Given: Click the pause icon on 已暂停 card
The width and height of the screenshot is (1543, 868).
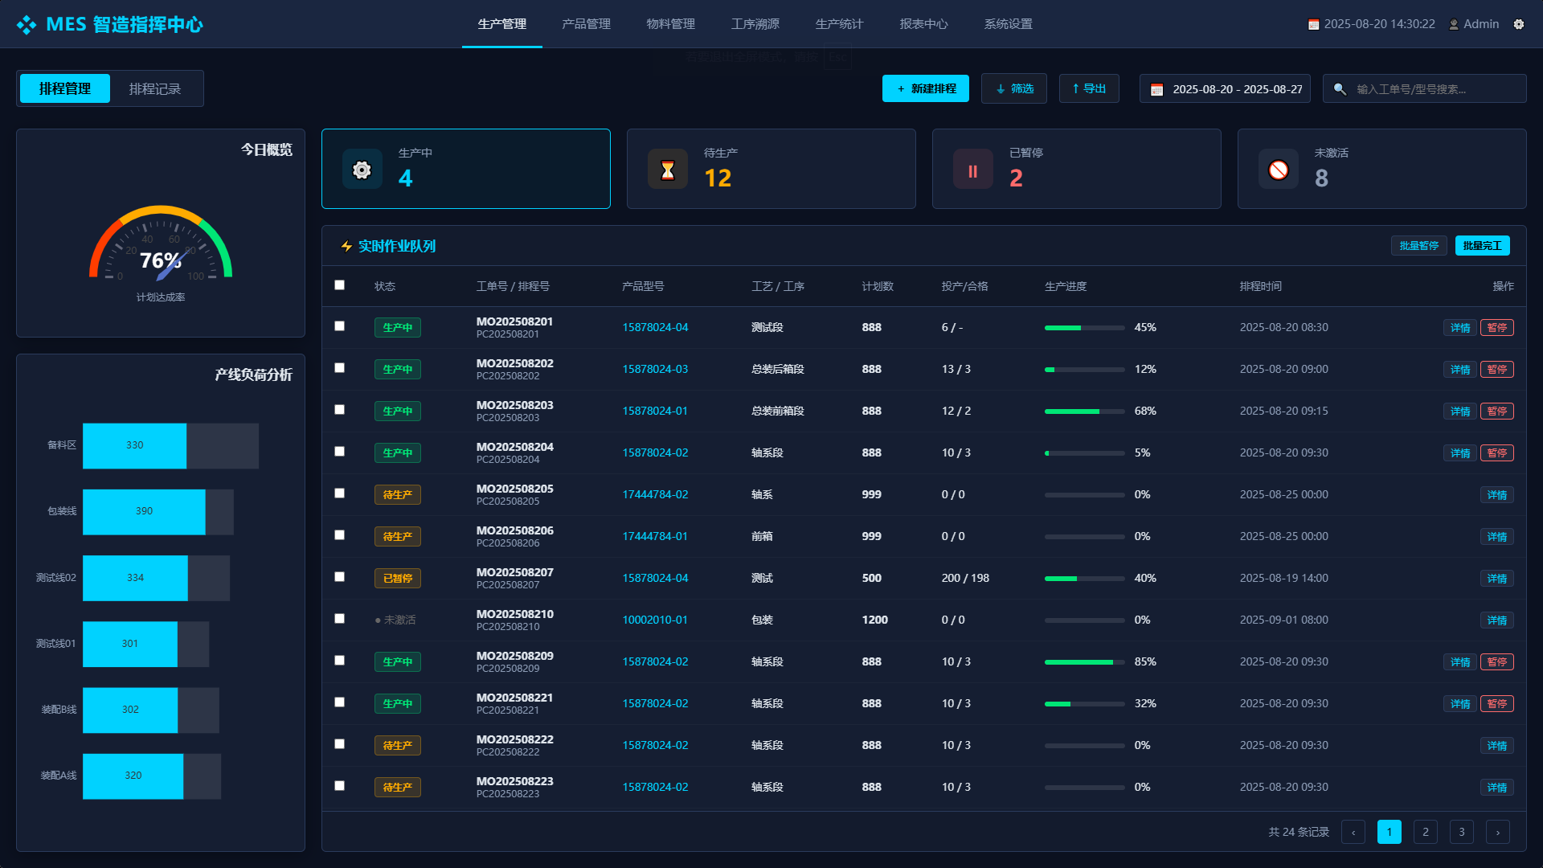Looking at the screenshot, I should coord(972,170).
